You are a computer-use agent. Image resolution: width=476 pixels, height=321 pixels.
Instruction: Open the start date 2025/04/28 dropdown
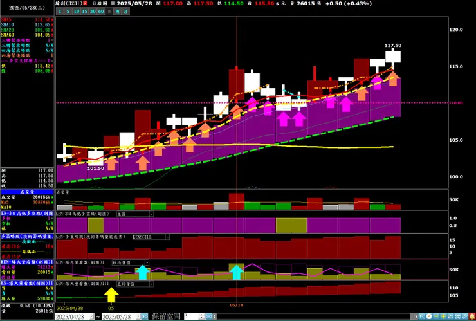pyautogui.click(x=92, y=316)
